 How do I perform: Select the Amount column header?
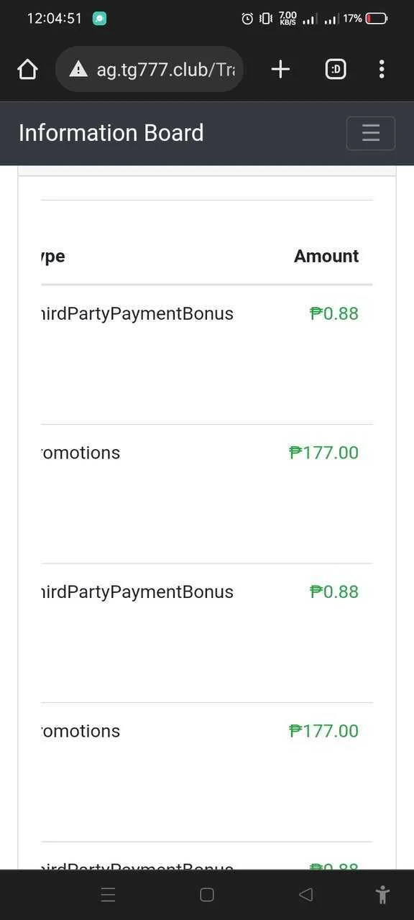[x=326, y=257]
